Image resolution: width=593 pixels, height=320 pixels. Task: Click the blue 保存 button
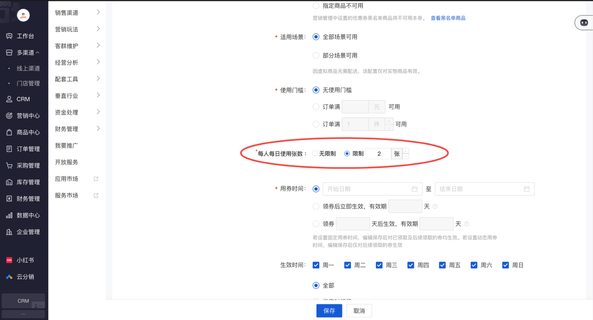point(329,311)
